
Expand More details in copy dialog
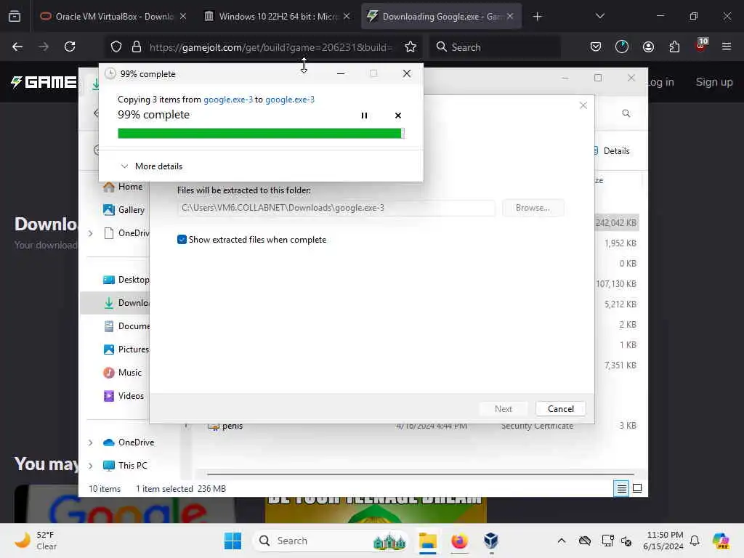(x=152, y=166)
